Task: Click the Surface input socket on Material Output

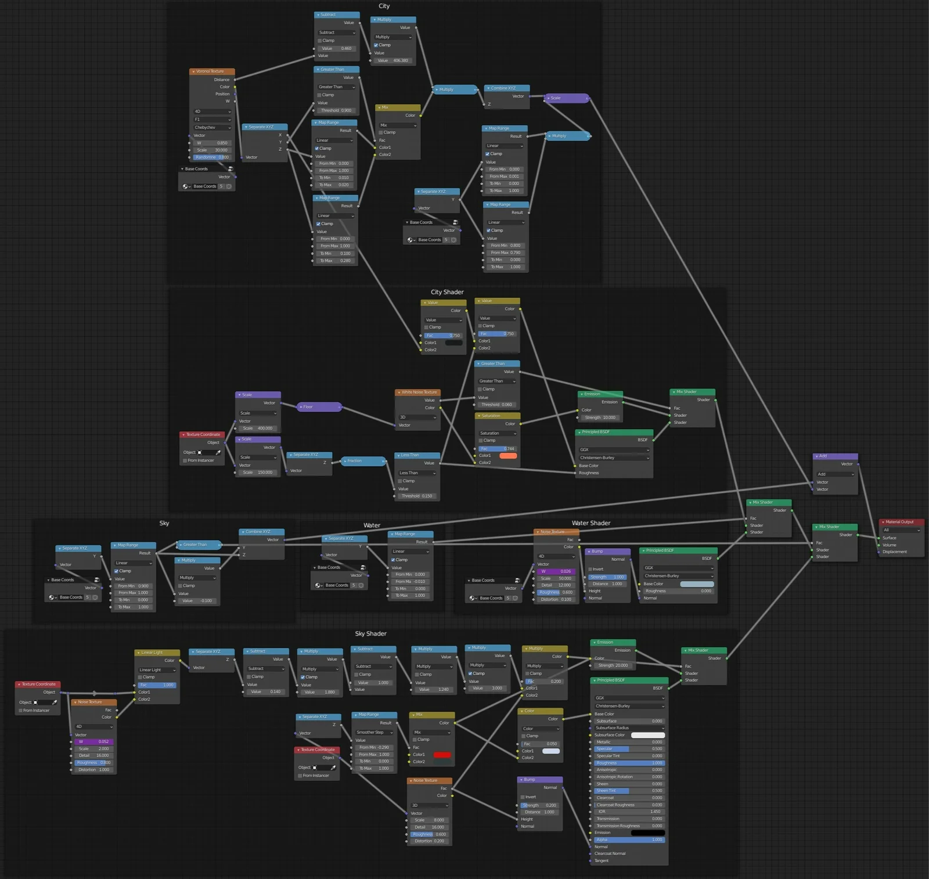Action: click(878, 538)
